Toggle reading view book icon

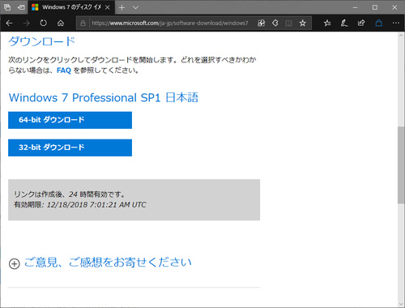[288, 24]
